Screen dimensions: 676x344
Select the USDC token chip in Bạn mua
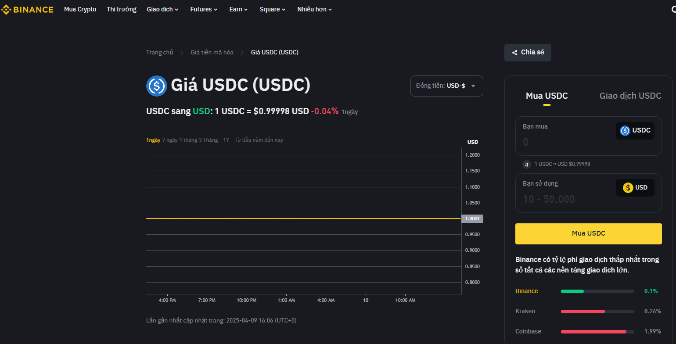[x=635, y=130]
